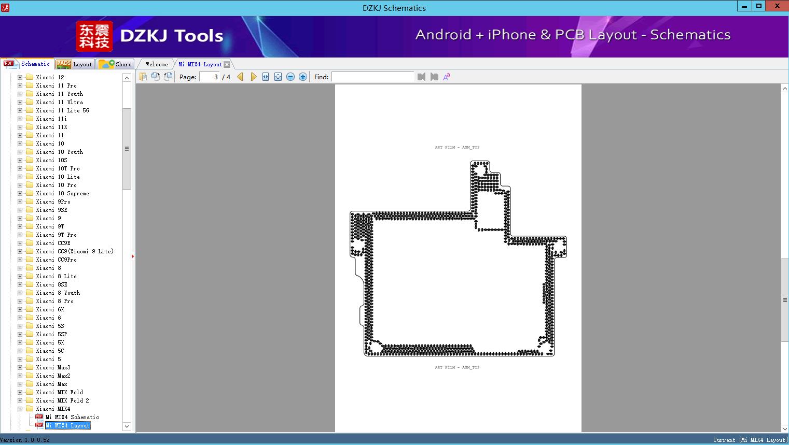
Task: Select the Xiaomi 11X folder
Action: 52,127
